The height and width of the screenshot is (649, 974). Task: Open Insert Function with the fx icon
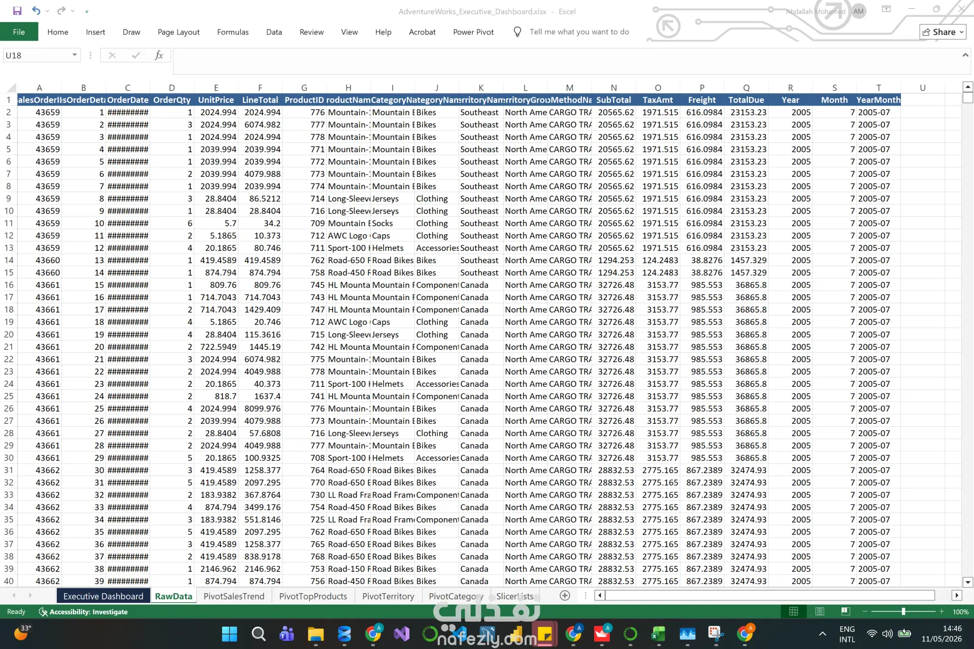pos(159,55)
